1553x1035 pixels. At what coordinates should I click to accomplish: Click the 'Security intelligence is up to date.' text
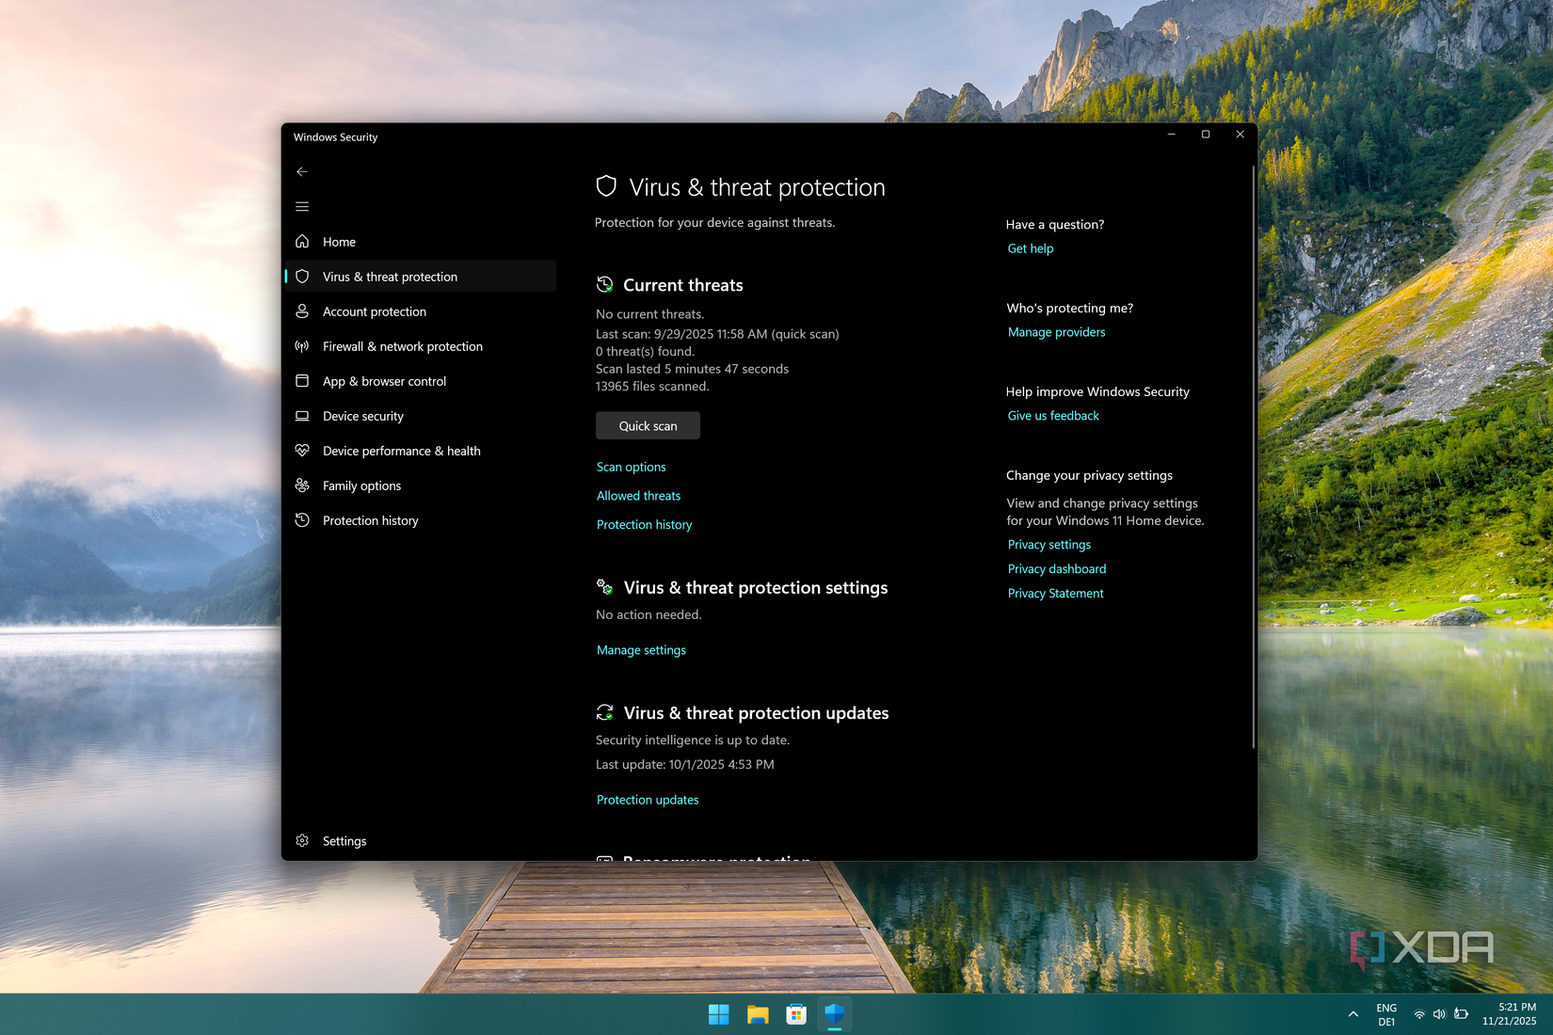[693, 740]
